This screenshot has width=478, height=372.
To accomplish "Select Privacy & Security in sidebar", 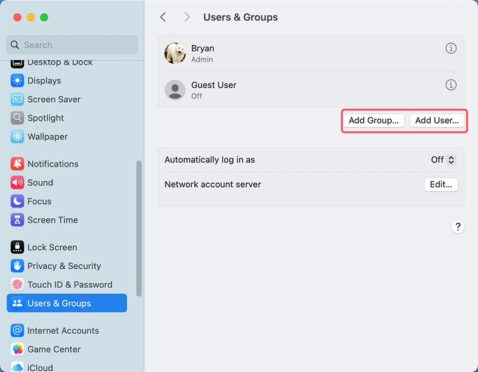I will [x=64, y=266].
